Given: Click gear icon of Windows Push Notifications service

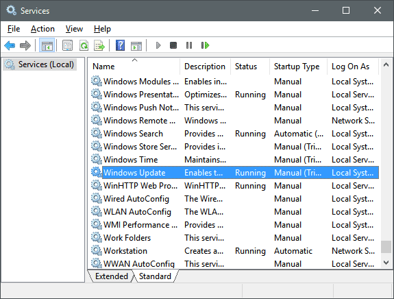Looking at the screenshot, I should pos(96,107).
